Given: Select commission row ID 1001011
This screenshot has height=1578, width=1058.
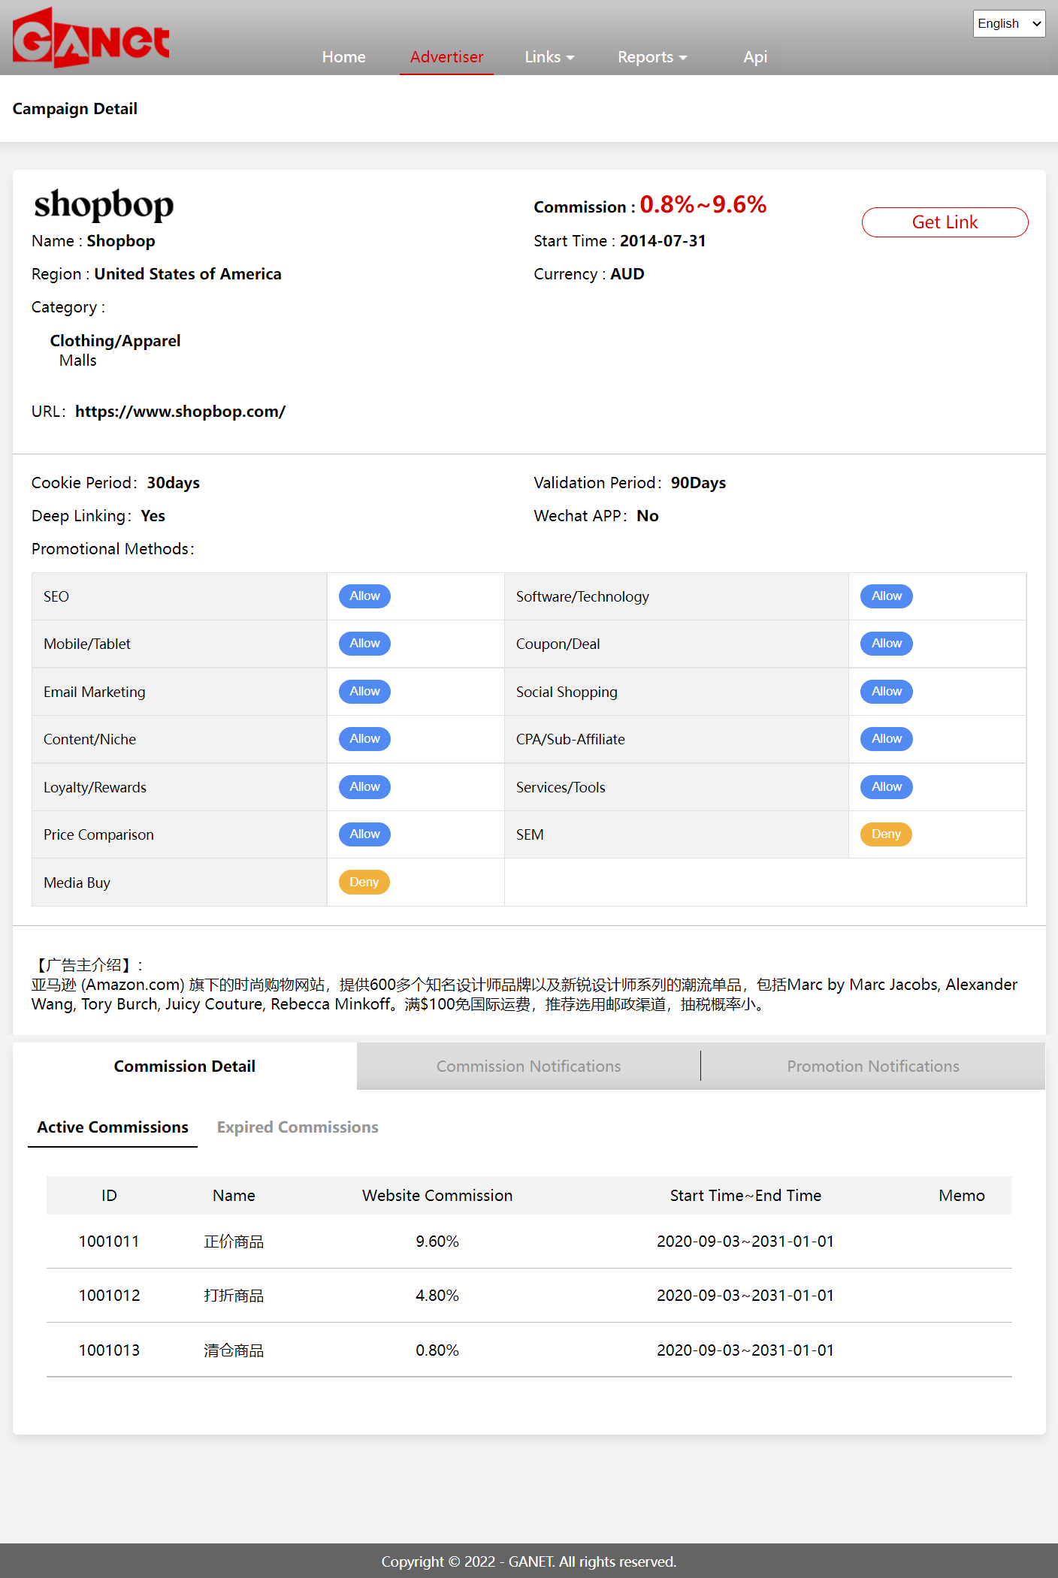Looking at the screenshot, I should 109,1242.
